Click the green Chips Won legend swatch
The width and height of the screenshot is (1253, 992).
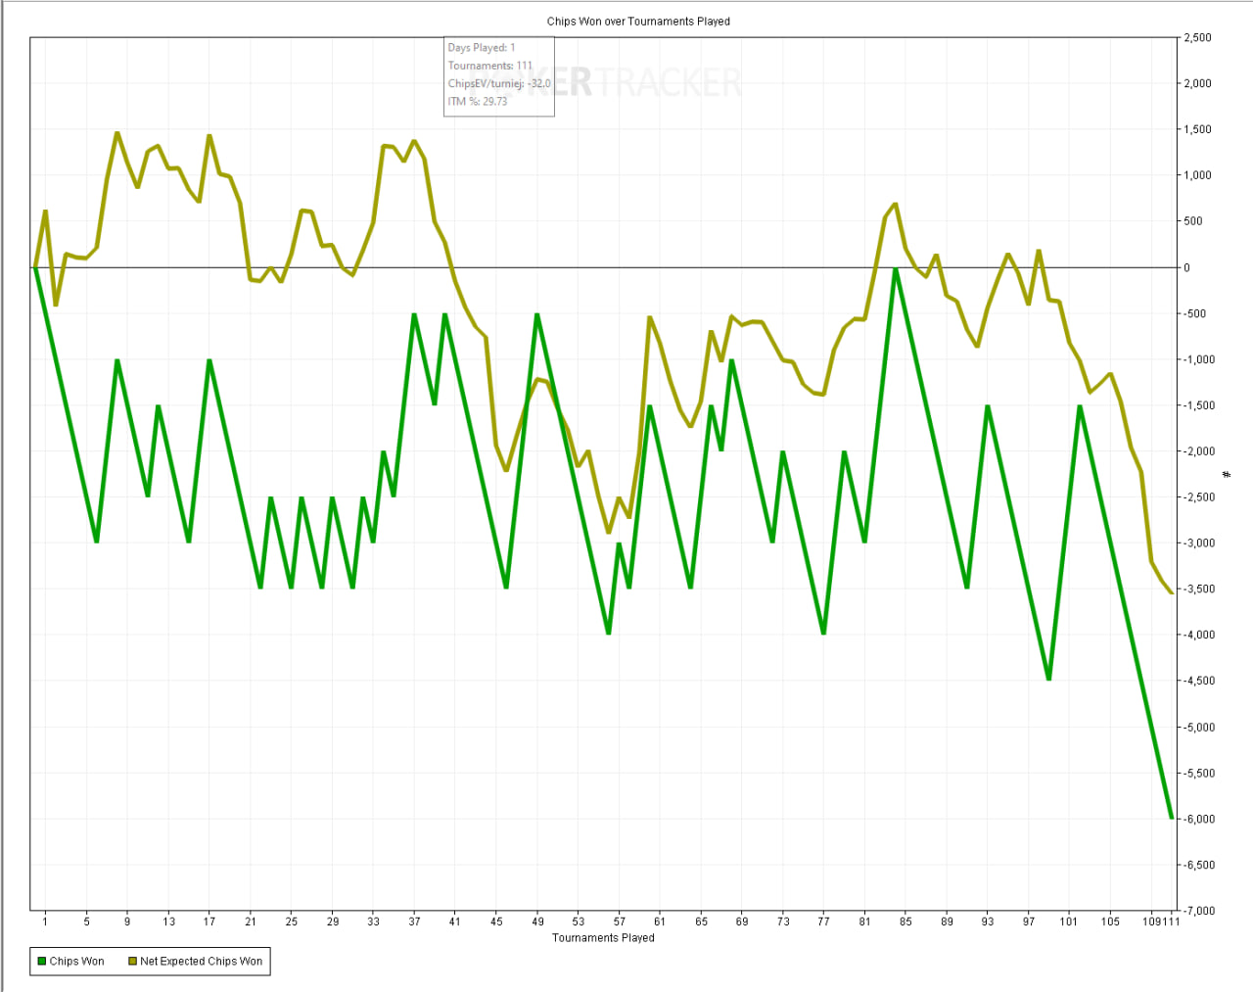pos(42,962)
